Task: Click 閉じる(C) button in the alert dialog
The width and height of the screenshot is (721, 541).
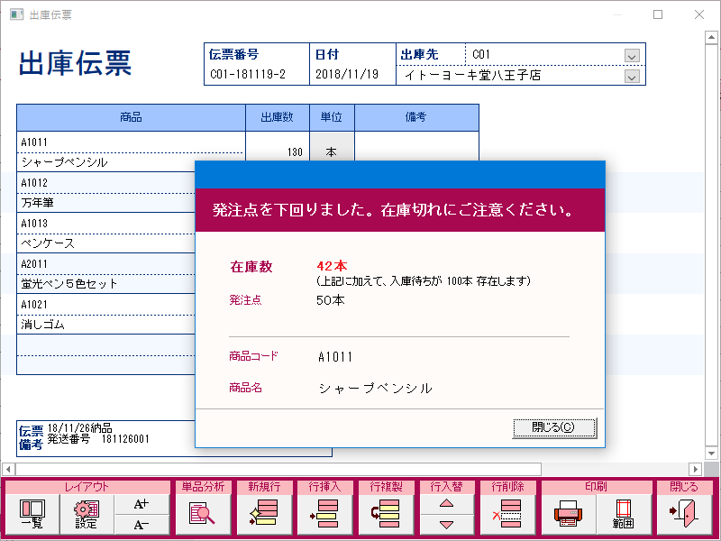Action: point(554,427)
